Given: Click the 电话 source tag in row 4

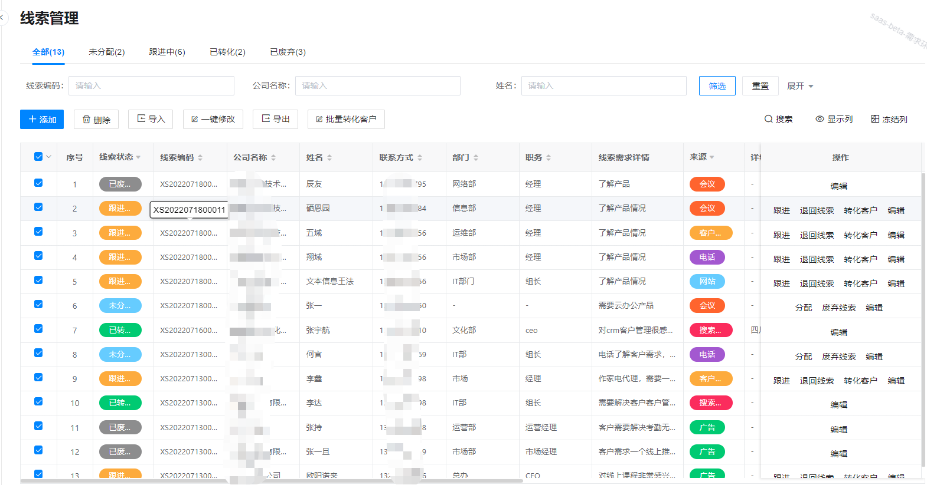Looking at the screenshot, I should tap(707, 257).
